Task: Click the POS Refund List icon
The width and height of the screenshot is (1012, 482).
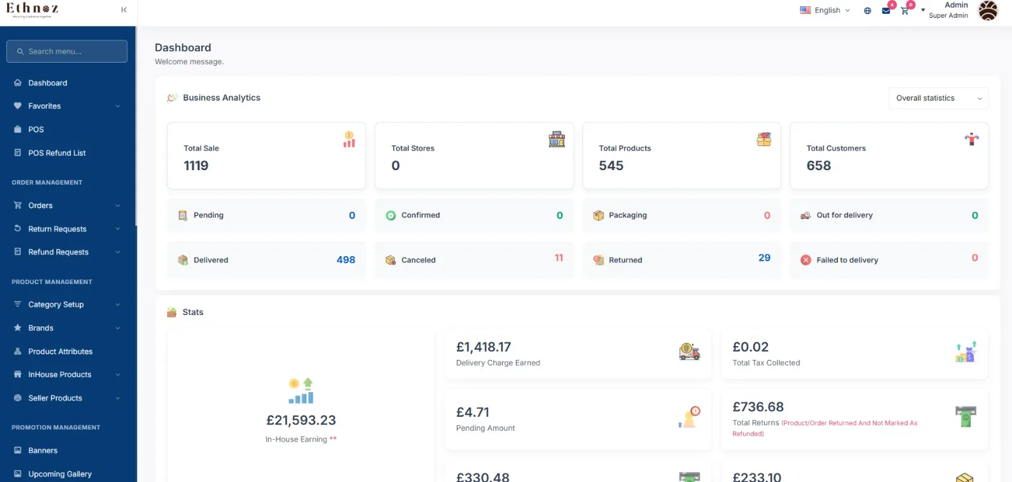Action: 18,152
